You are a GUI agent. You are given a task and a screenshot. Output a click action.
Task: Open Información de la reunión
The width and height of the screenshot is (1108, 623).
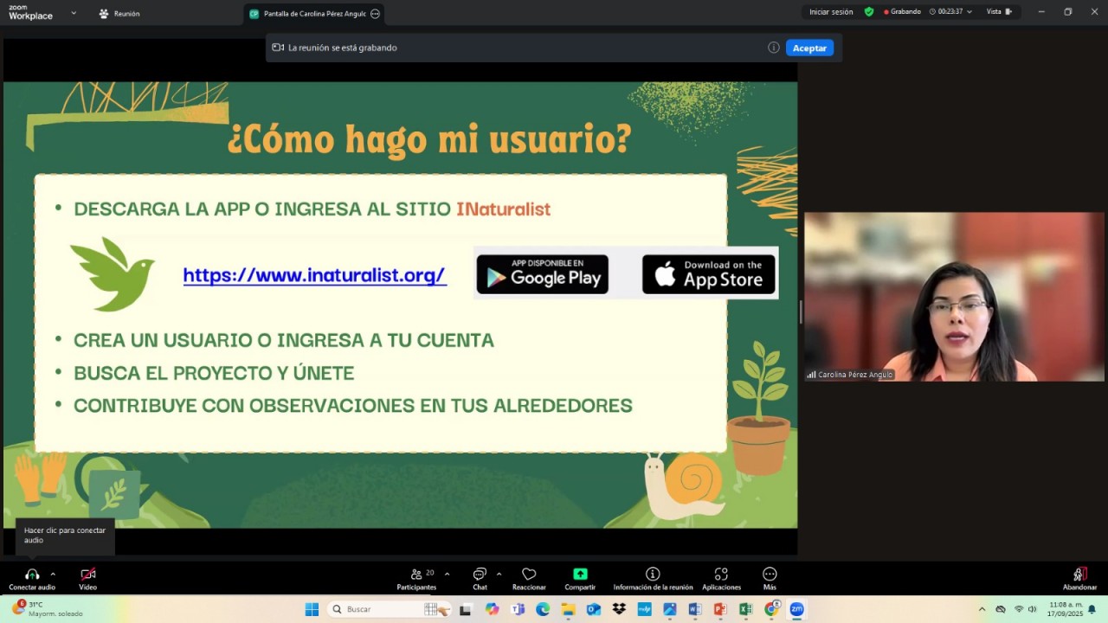point(653,578)
